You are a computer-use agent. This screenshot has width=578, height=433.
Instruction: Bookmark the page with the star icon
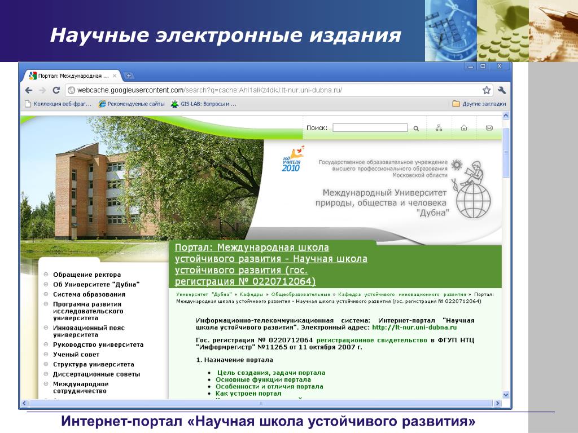(487, 90)
